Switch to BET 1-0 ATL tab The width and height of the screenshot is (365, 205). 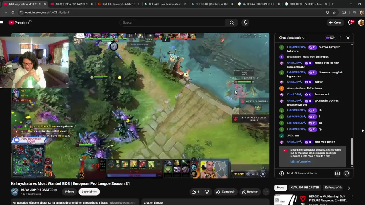[x=212, y=4]
